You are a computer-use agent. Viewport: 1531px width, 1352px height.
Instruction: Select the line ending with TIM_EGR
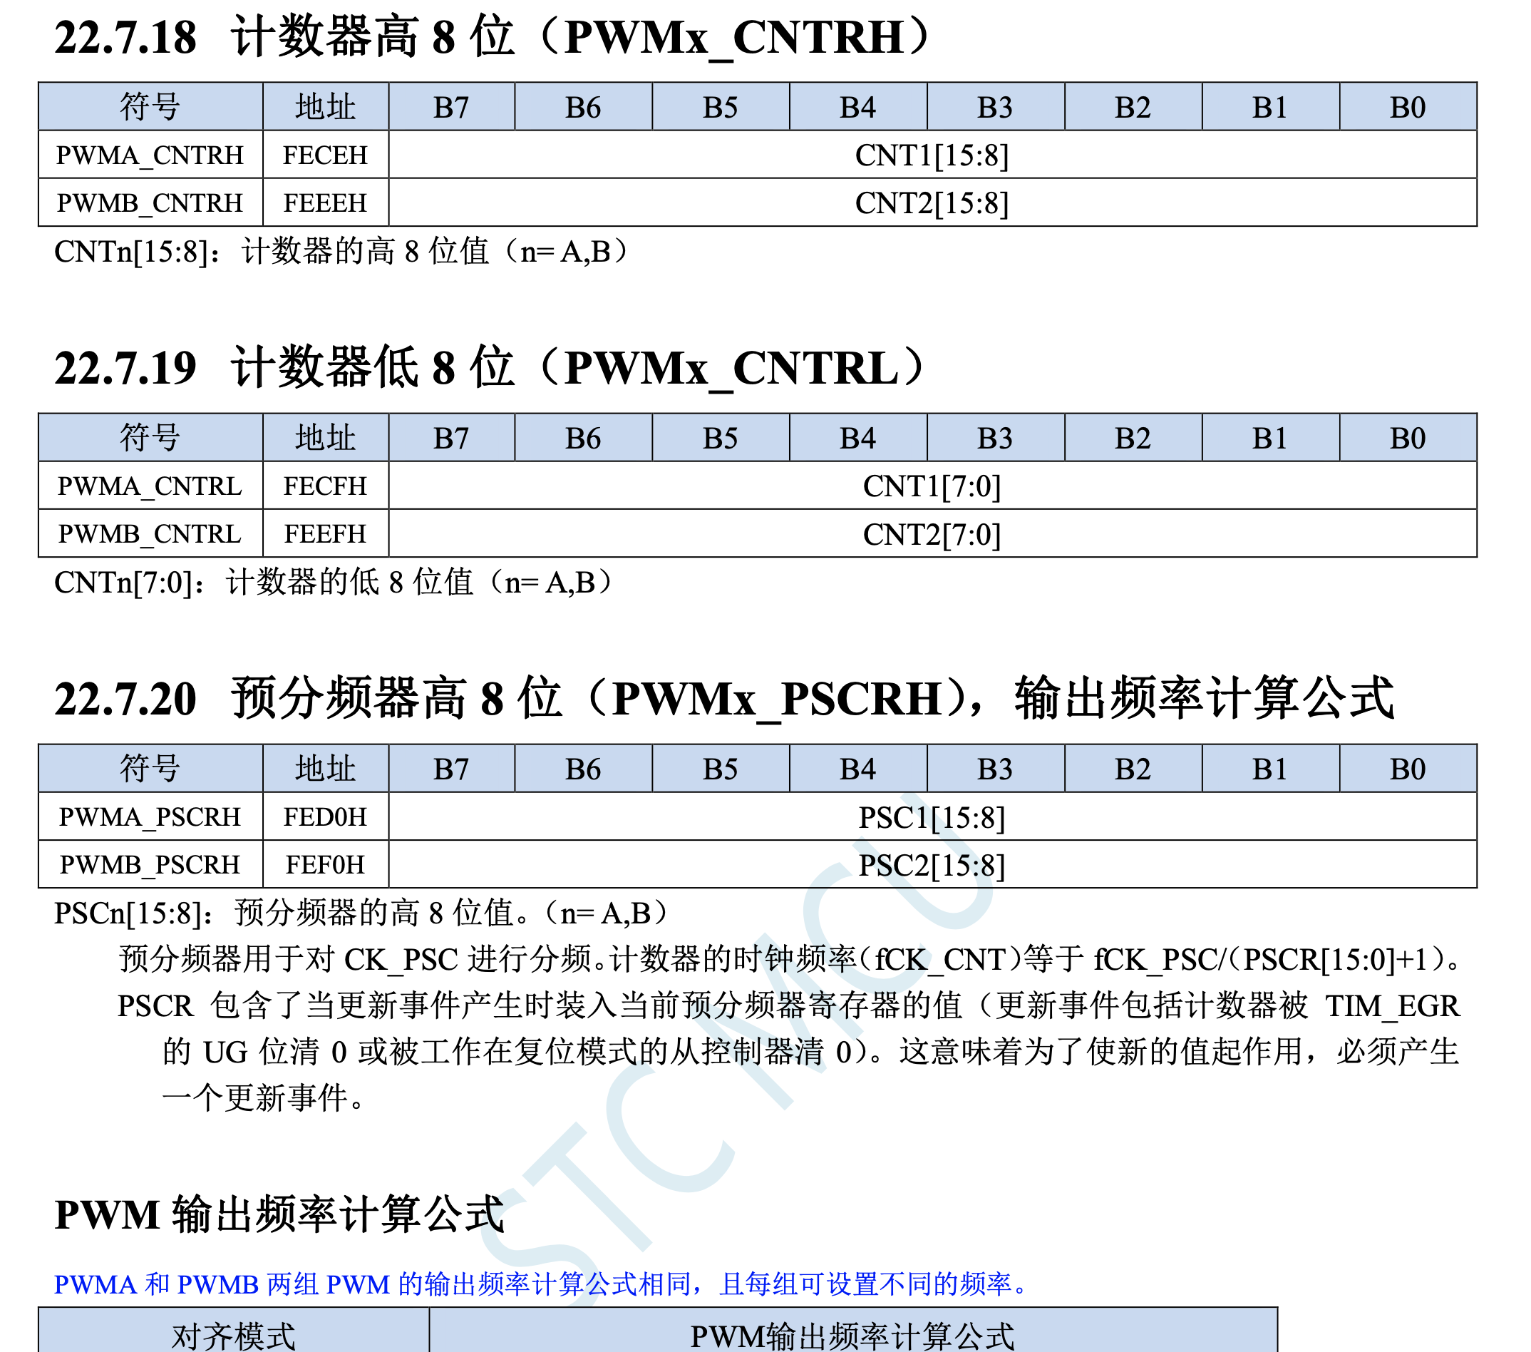point(790,1005)
